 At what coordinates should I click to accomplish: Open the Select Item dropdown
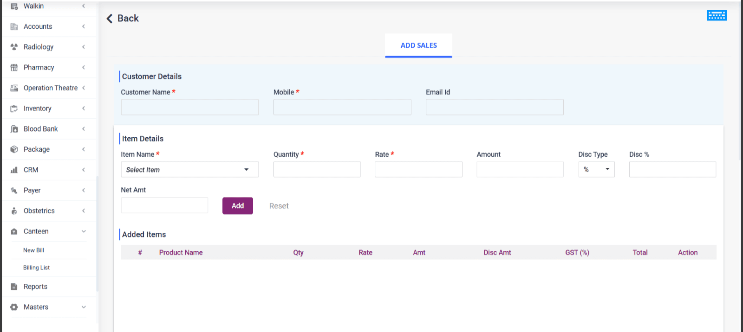point(189,170)
